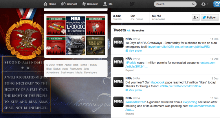This screenshot has height=118, width=220.
Task: Open the #NRA hashtag
Action: [x=164, y=86]
